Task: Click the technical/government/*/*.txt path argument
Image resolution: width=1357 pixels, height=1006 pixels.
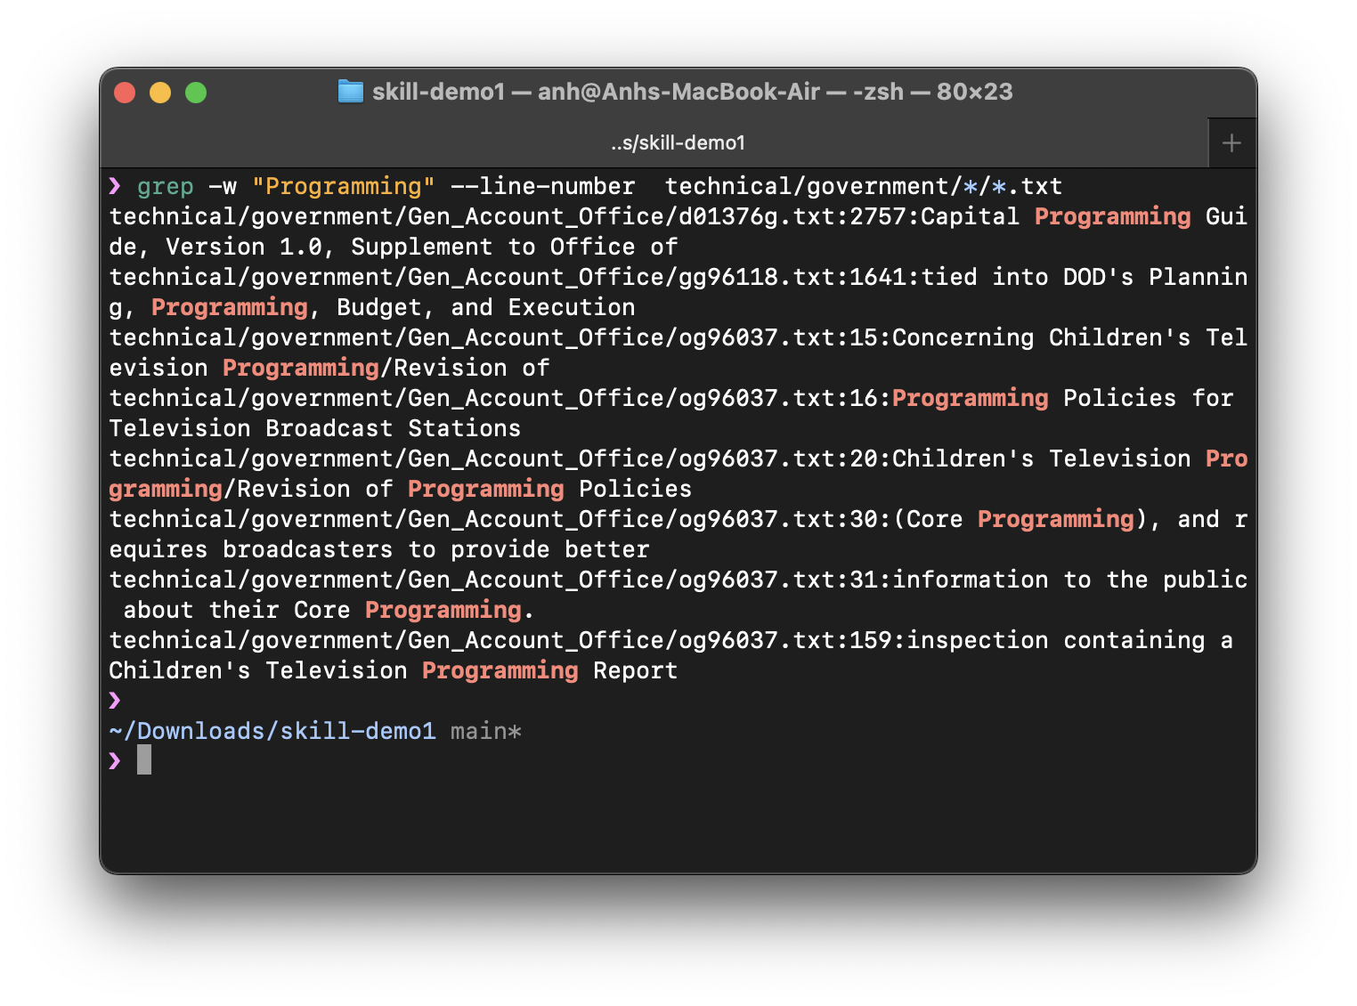Action: click(864, 186)
